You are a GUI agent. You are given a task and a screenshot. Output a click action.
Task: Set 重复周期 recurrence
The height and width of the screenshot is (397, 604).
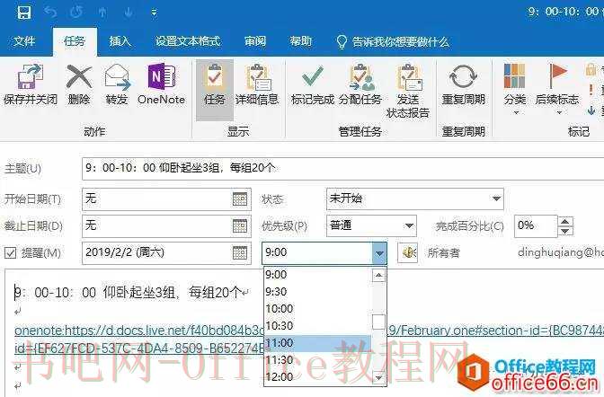pos(463,84)
